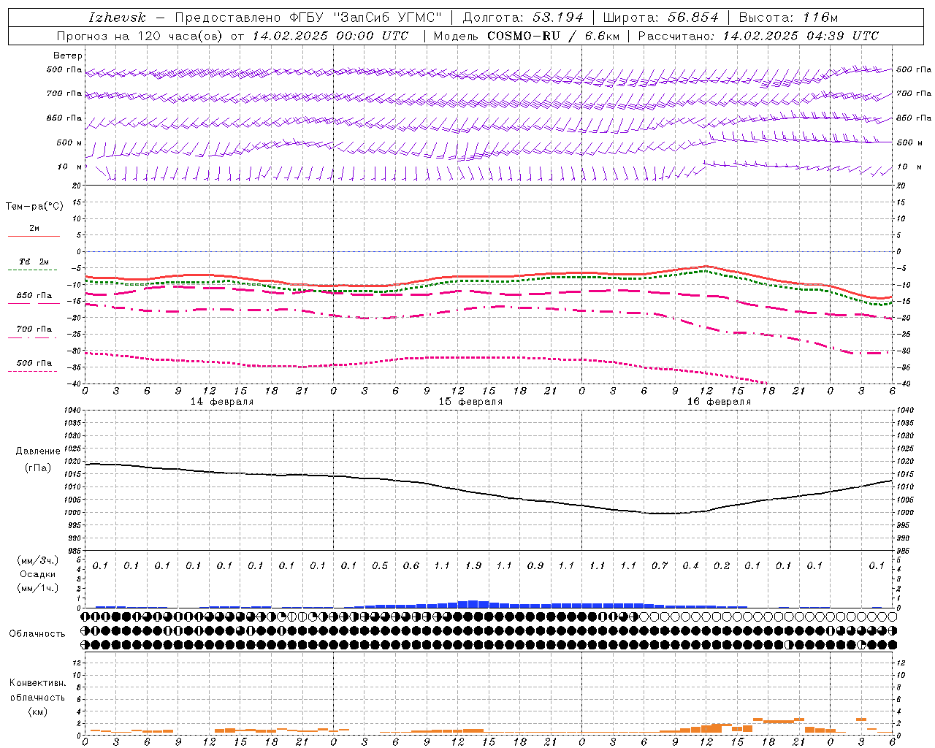The width and height of the screenshot is (935, 748).
Task: Click the '0.7' precipitation value
Action: point(660,565)
